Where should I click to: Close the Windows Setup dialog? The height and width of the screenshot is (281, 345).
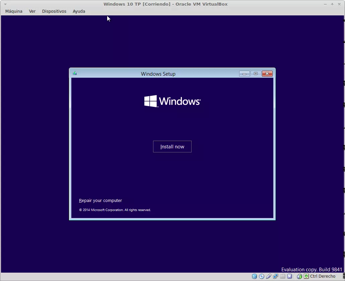[267, 74]
